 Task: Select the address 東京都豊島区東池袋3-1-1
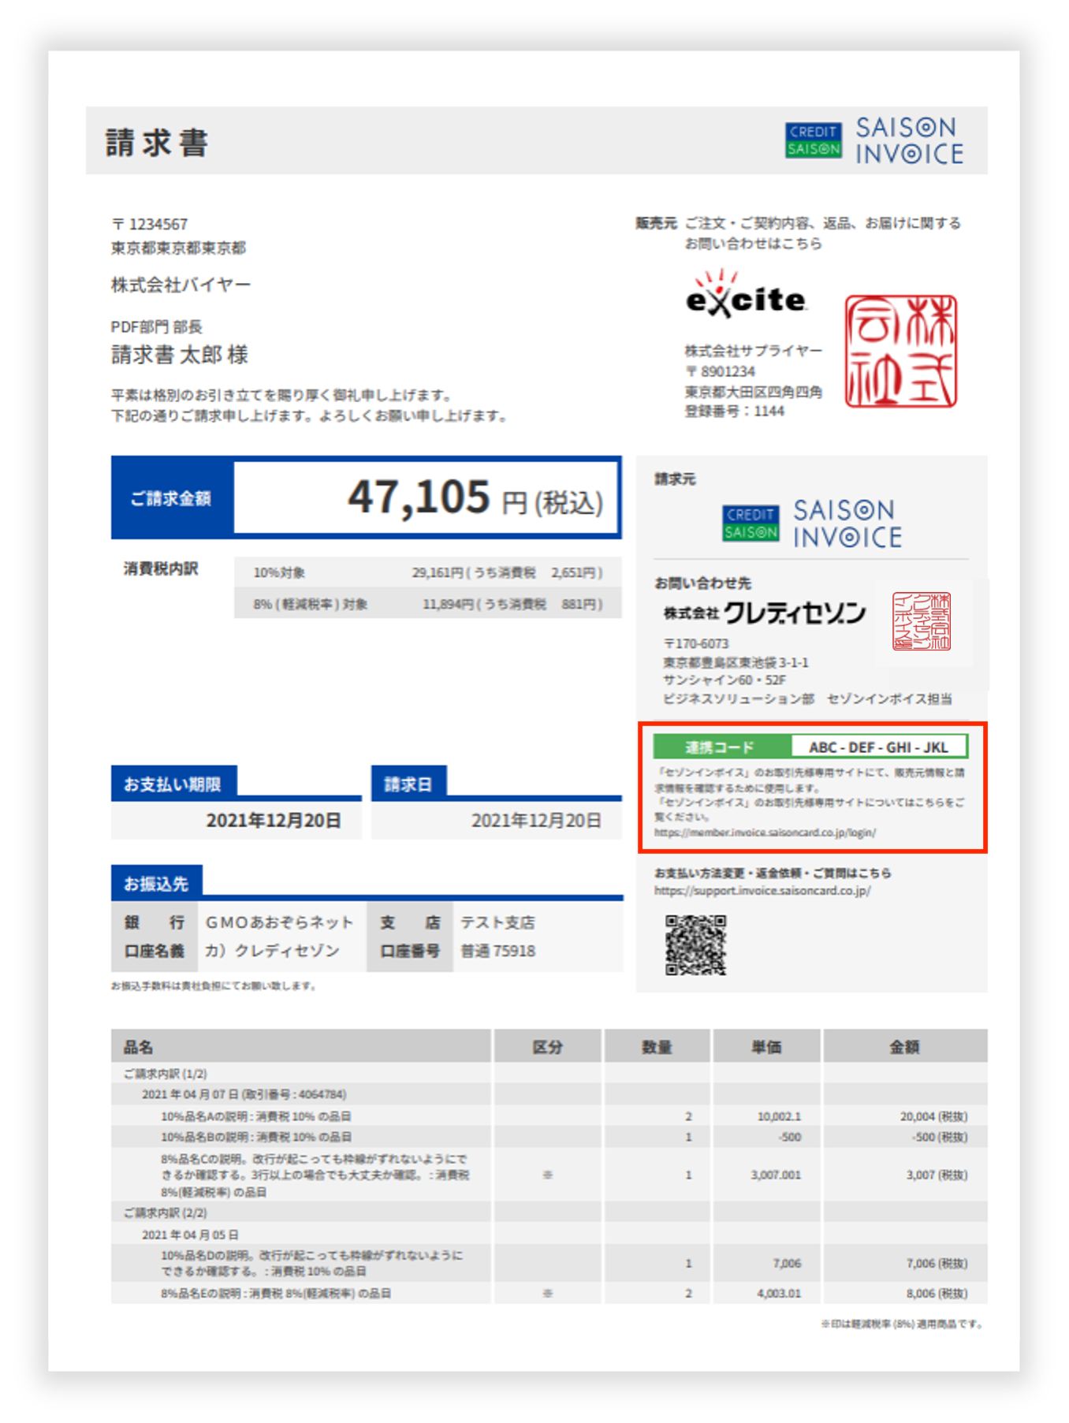[x=736, y=663]
